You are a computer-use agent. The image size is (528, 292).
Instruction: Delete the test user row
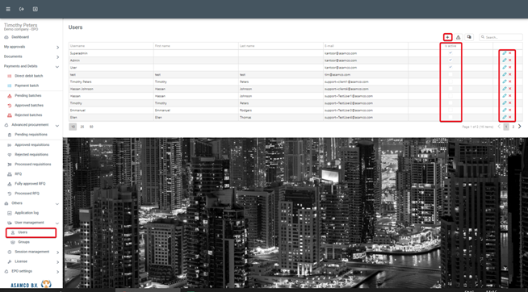(509, 75)
